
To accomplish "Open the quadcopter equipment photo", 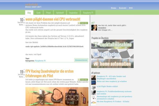I will (x=57, y=96).
